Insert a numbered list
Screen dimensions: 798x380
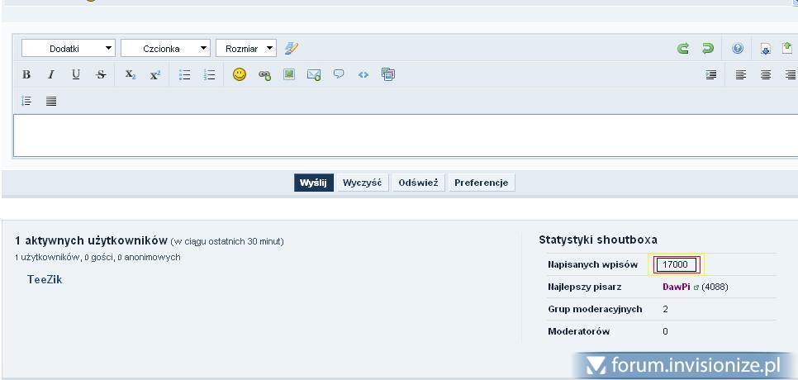(210, 75)
